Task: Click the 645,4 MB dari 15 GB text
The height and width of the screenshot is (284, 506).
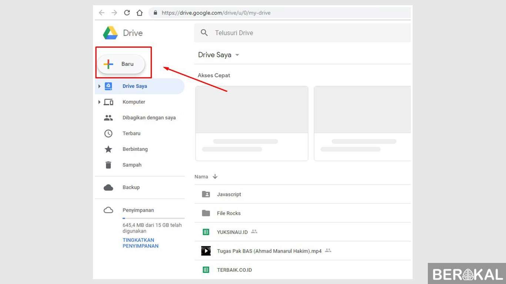Action: 152,228
